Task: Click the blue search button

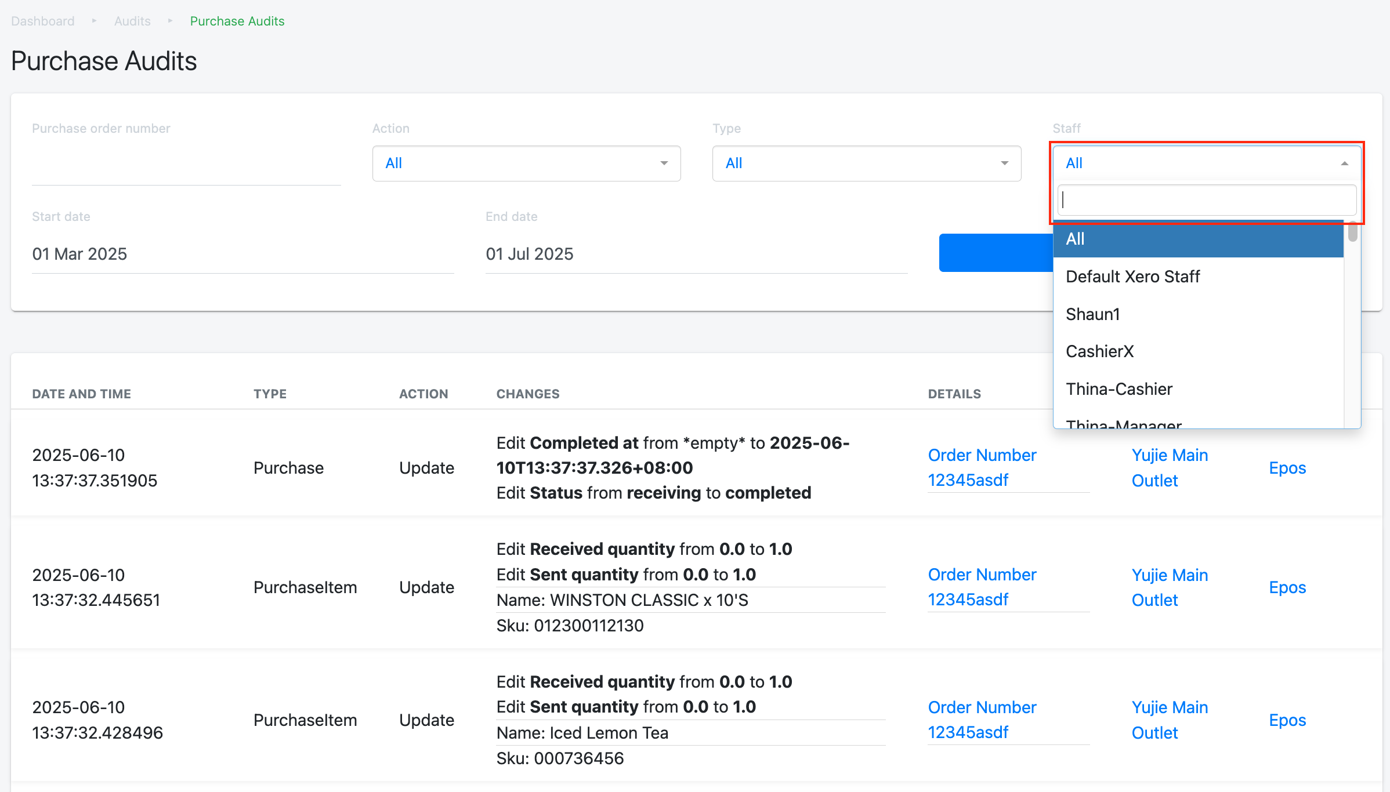Action: [995, 253]
